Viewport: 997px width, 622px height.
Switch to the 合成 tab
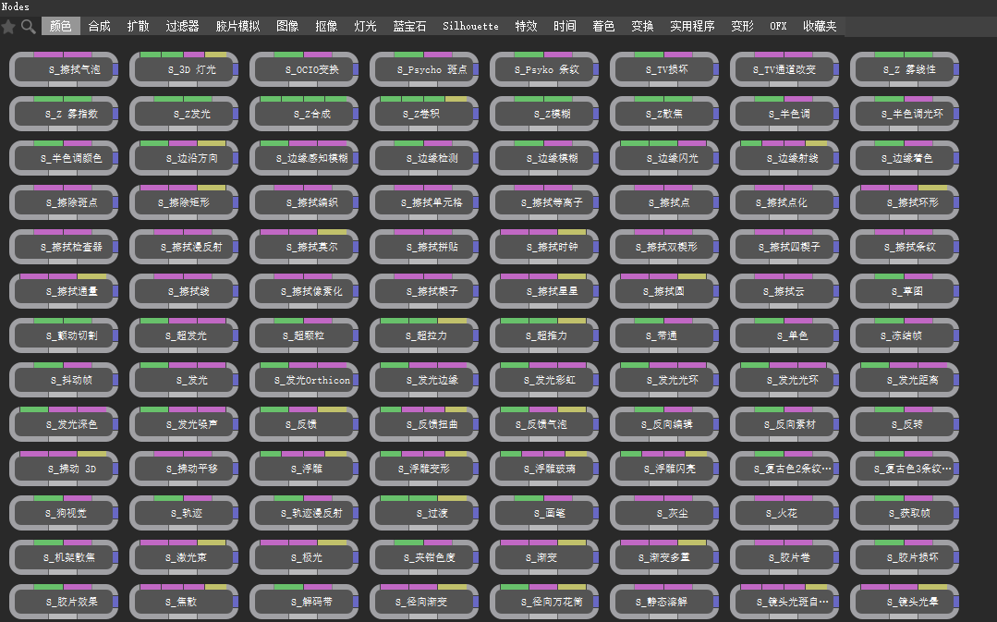[x=99, y=26]
